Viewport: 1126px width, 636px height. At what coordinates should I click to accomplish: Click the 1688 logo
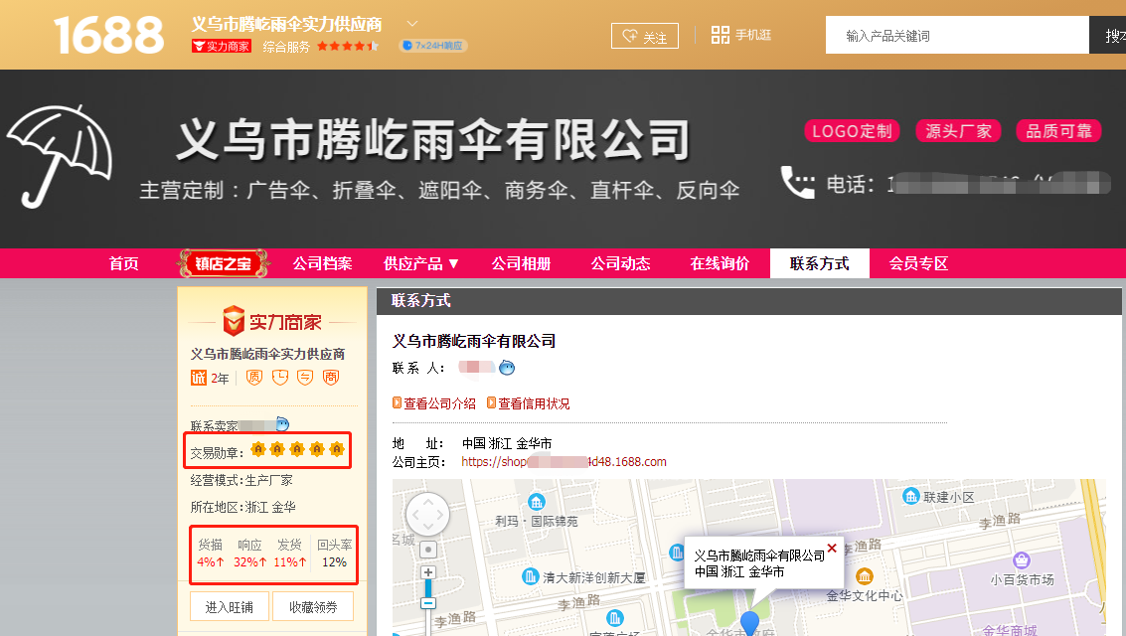[108, 35]
